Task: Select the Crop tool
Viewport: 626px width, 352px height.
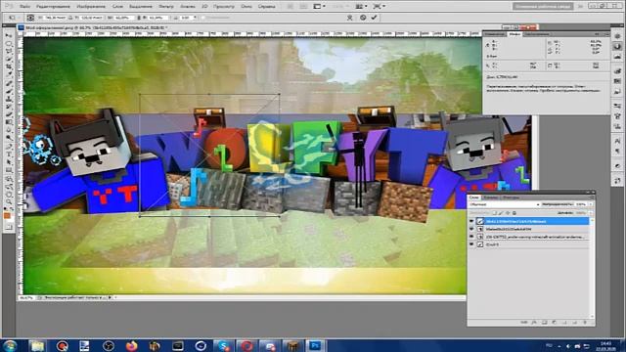Action: [8, 66]
